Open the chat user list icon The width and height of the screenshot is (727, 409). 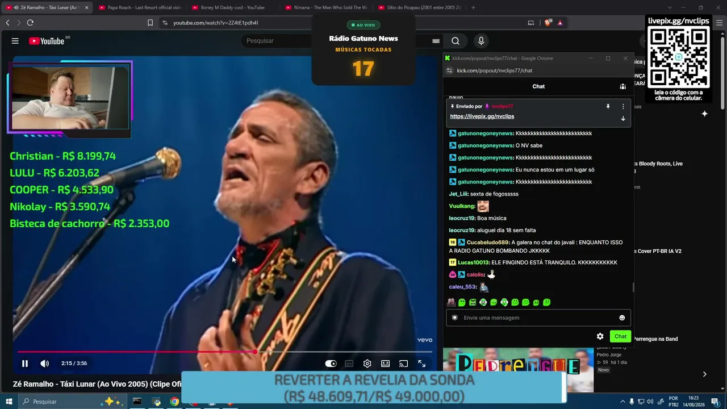623,86
